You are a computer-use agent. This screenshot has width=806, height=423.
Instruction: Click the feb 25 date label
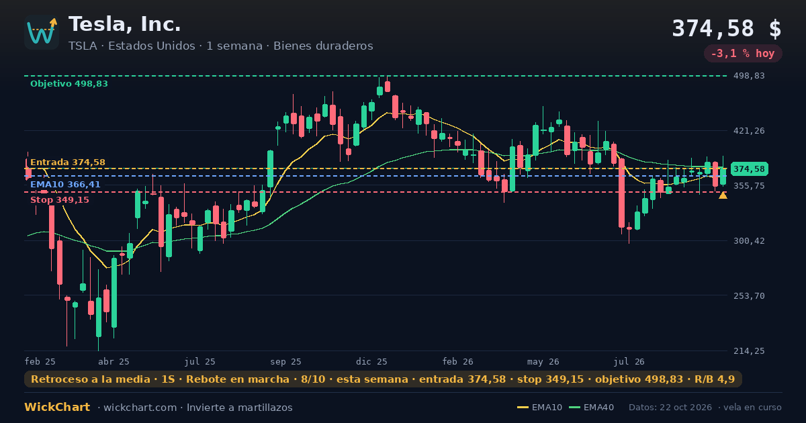[x=40, y=361]
